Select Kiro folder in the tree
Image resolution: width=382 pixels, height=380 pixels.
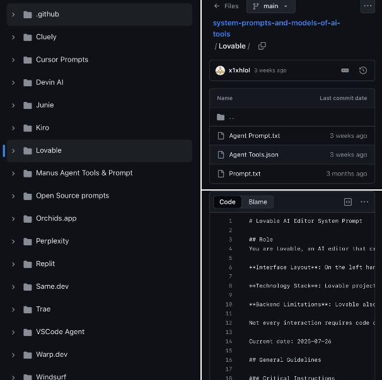point(42,128)
